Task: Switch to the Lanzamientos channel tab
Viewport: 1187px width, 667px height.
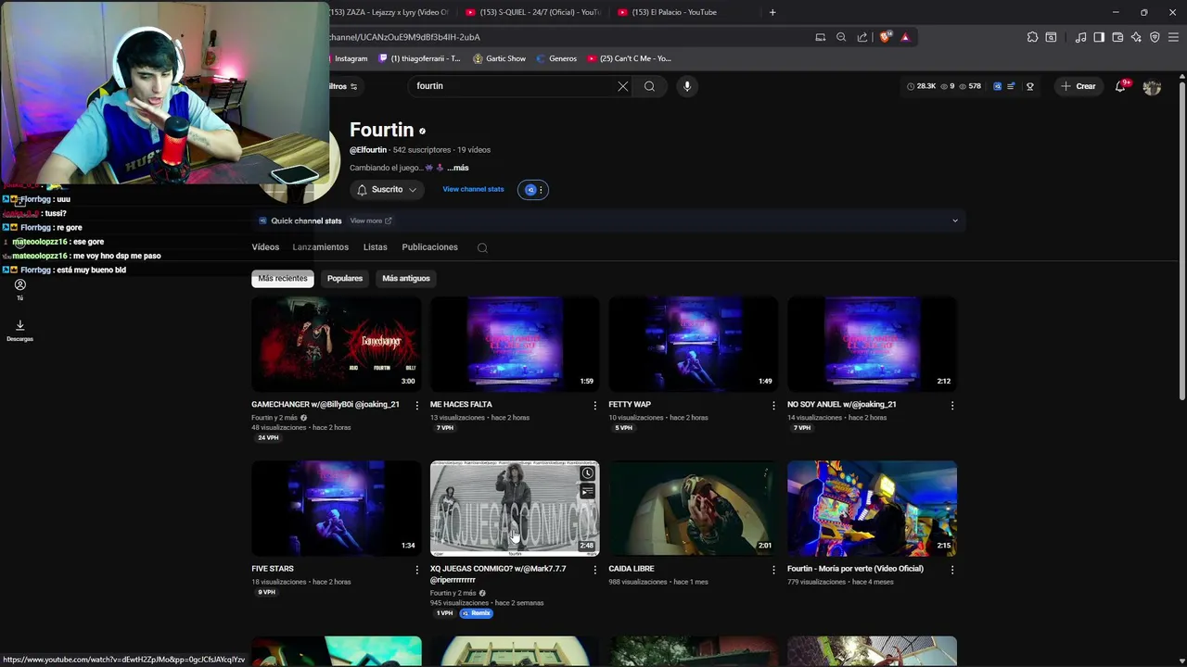Action: 320,247
